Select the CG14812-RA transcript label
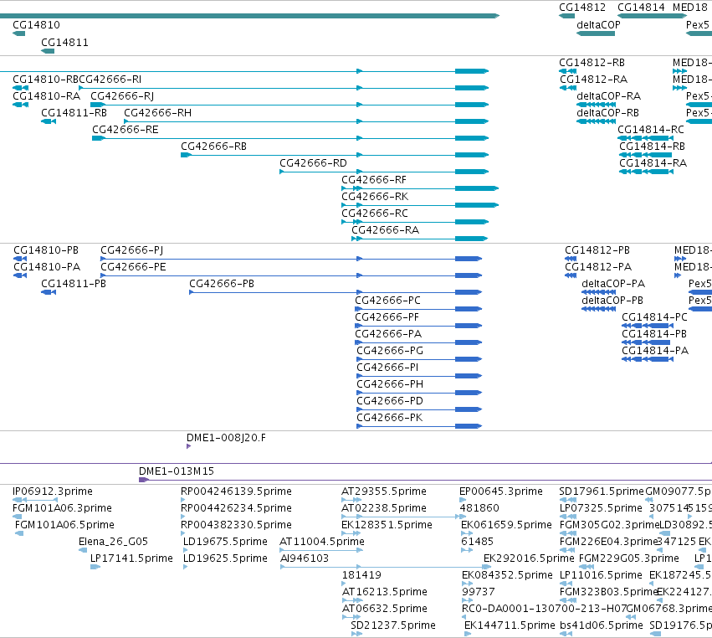 593,80
